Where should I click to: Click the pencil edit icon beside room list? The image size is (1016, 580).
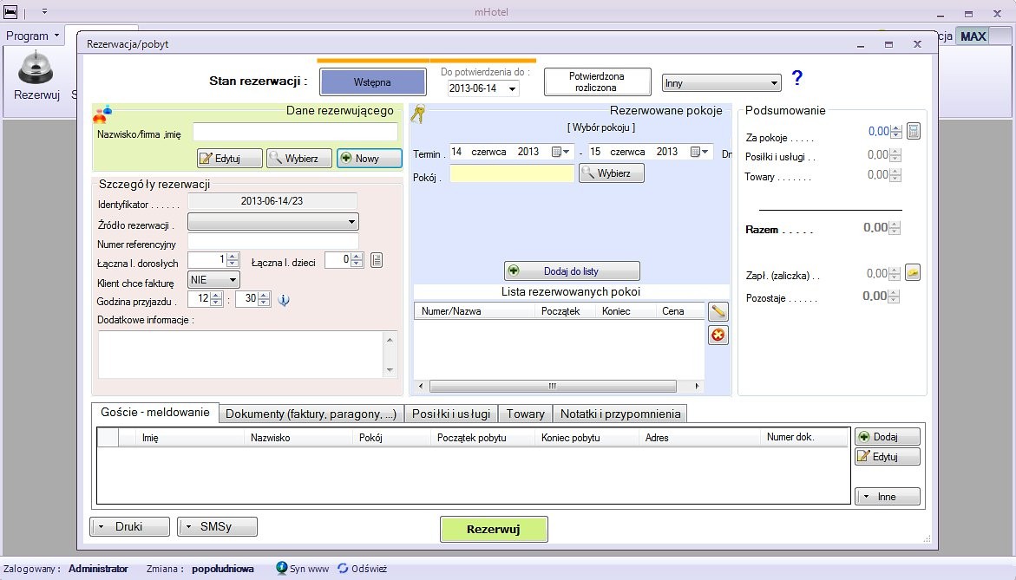[x=718, y=311]
